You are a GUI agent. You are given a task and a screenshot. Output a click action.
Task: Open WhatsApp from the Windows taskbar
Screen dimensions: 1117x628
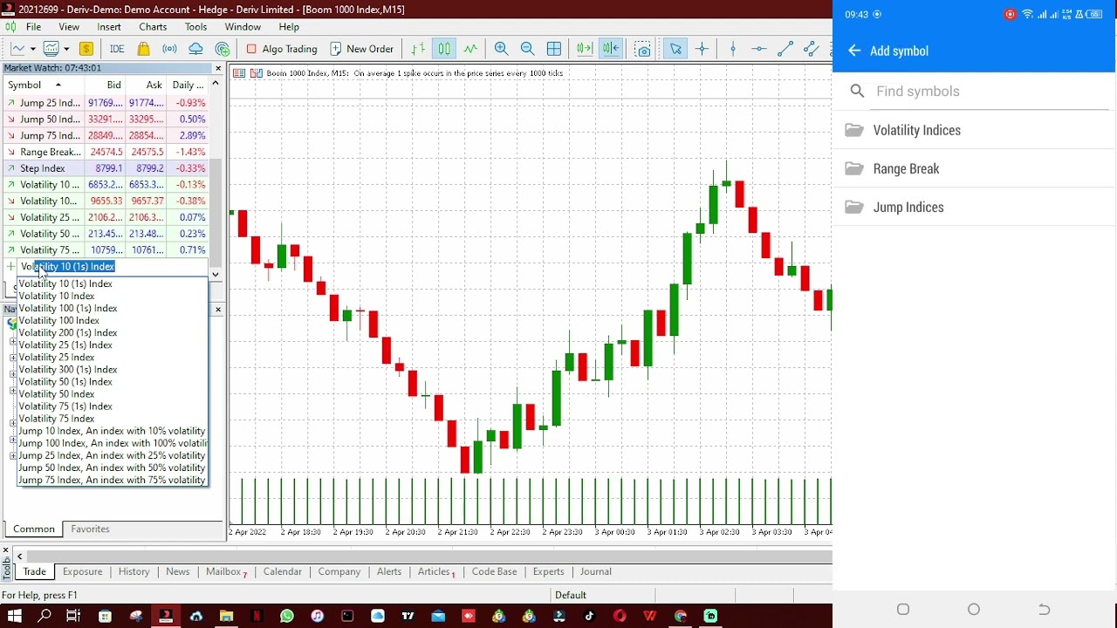point(287,616)
